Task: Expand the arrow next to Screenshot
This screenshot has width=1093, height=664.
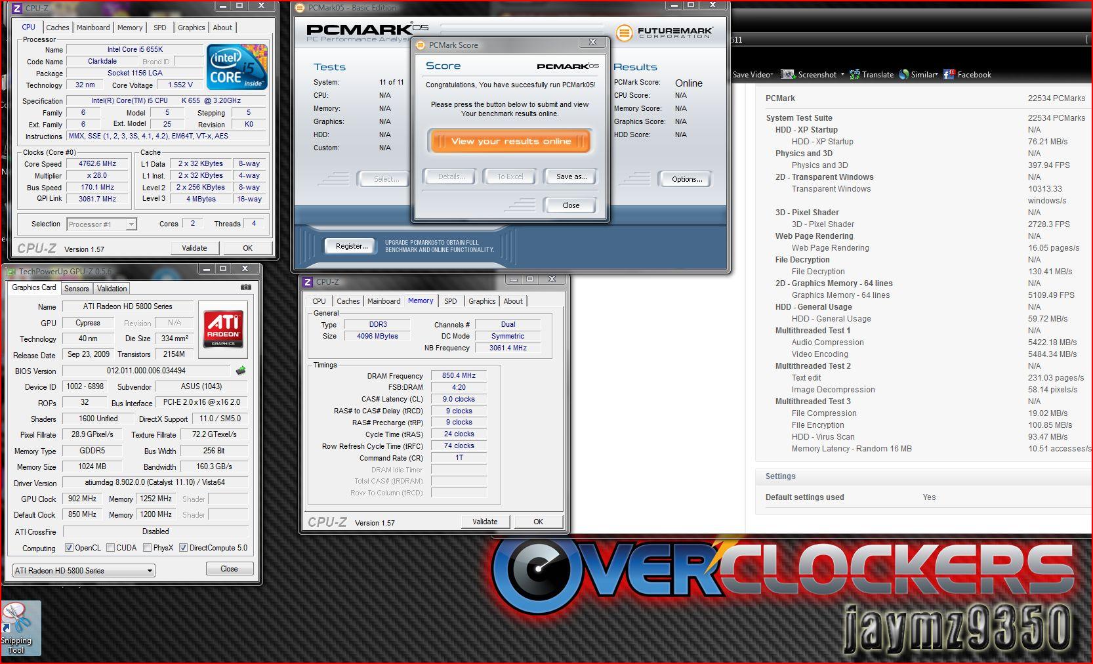Action: [842, 74]
